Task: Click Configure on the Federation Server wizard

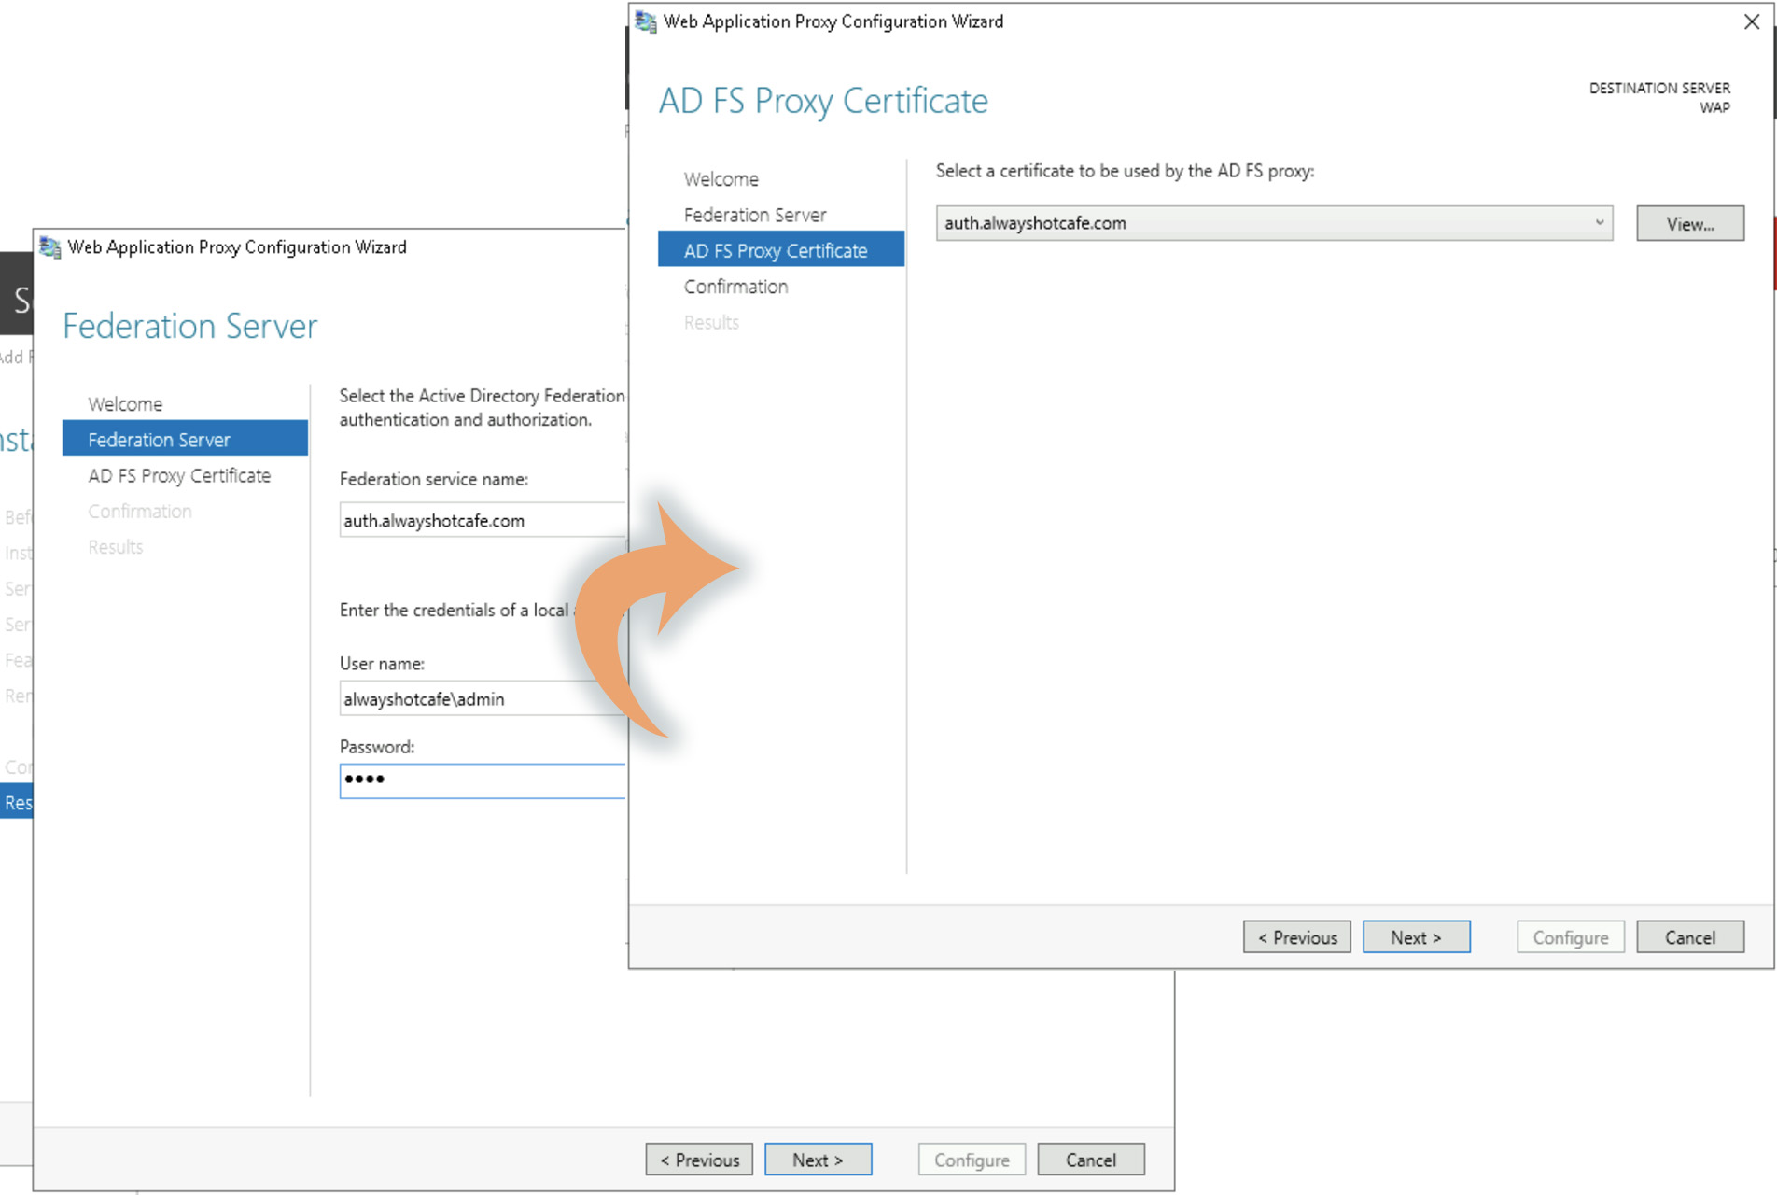Action: (x=971, y=1160)
